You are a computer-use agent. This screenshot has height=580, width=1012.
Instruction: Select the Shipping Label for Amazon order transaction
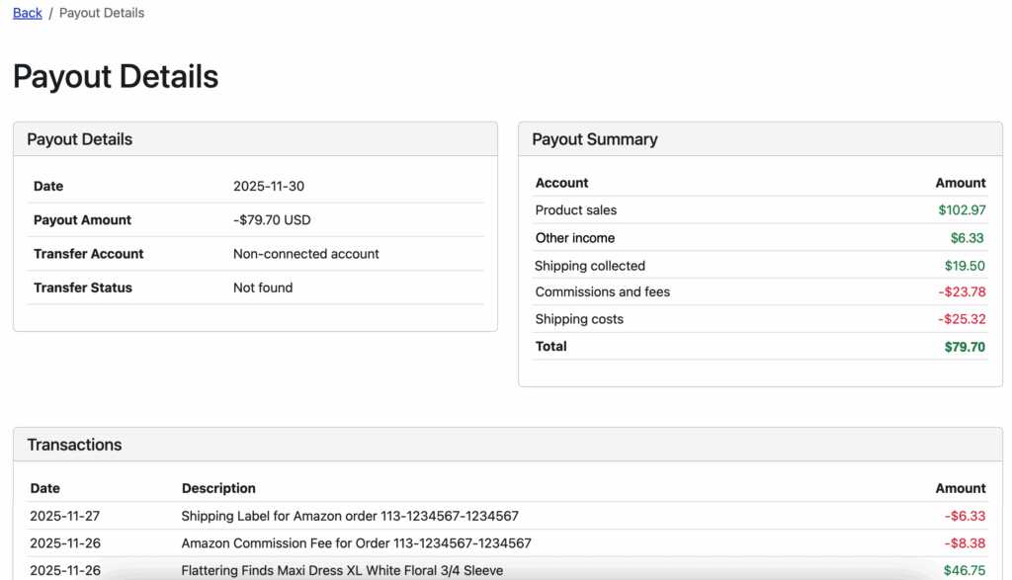[x=350, y=516]
